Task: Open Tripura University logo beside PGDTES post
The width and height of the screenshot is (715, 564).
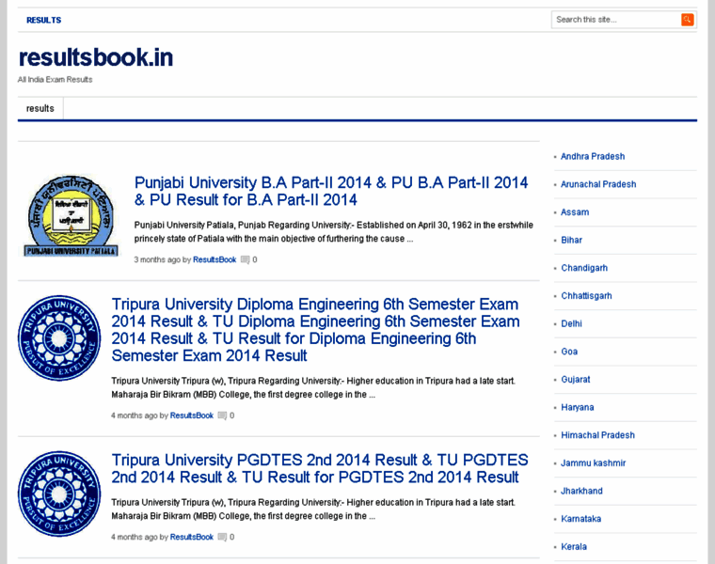Action: pos(59,493)
